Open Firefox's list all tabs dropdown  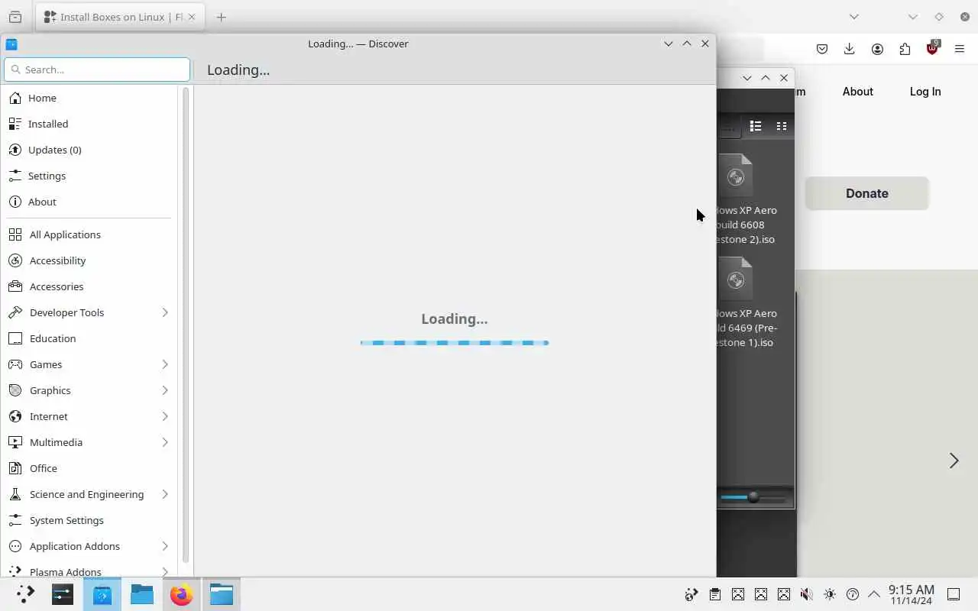854,17
